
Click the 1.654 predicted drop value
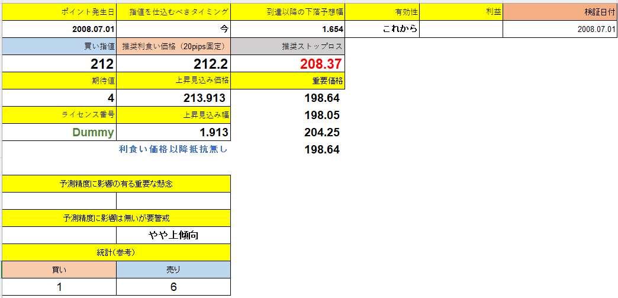(288, 29)
